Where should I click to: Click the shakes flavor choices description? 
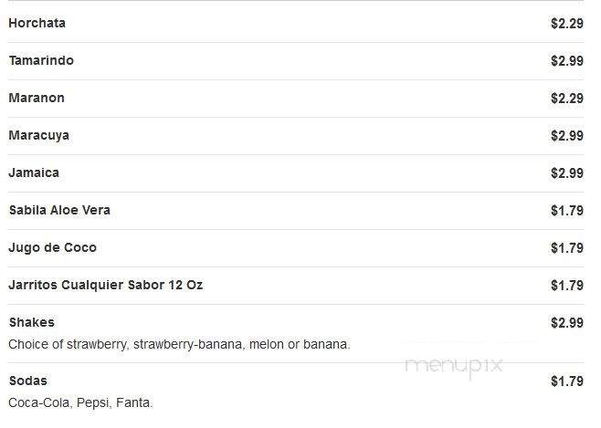179,345
